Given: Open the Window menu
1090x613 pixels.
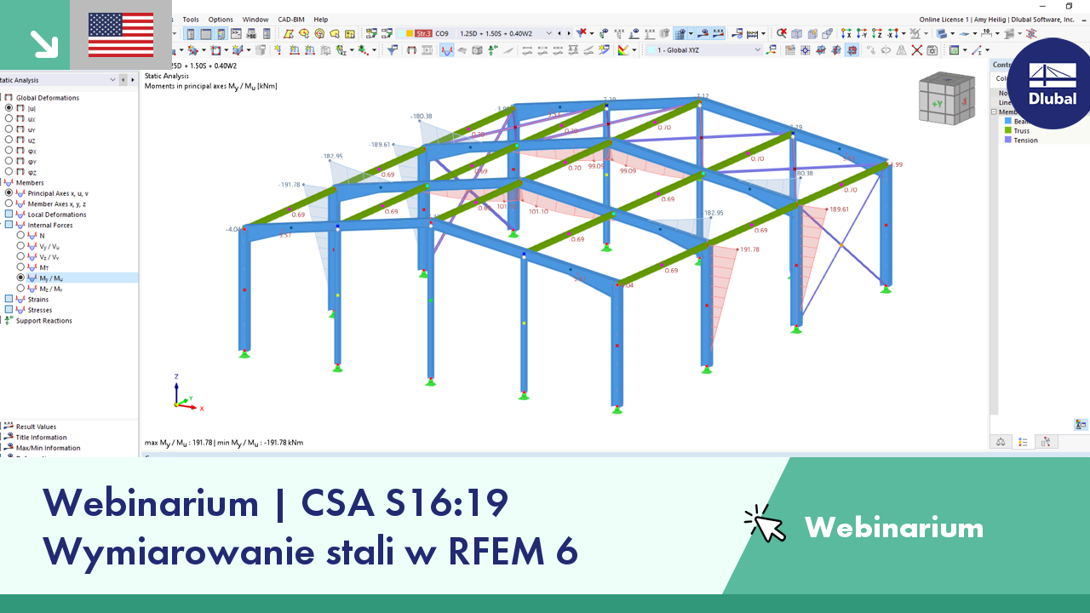Looking at the screenshot, I should (x=255, y=20).
